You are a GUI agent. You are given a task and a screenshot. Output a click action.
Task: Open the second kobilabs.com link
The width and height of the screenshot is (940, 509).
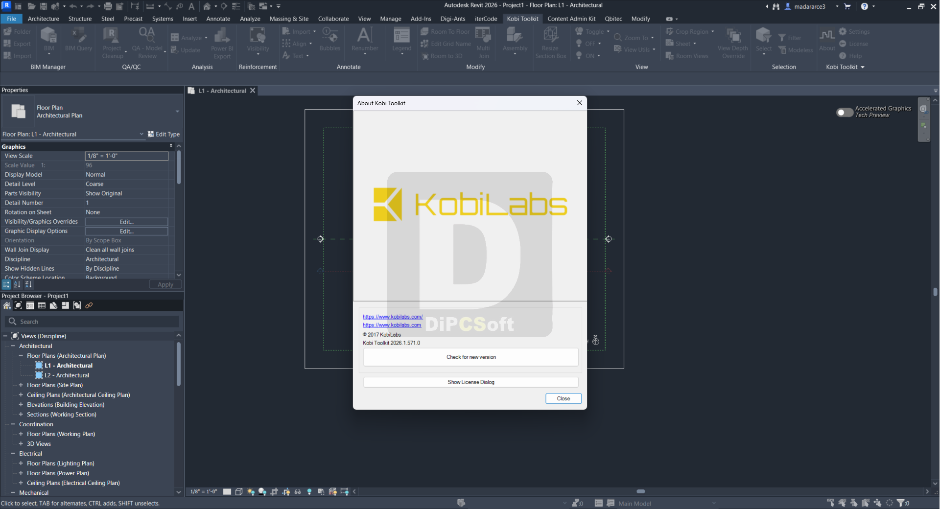pos(392,325)
